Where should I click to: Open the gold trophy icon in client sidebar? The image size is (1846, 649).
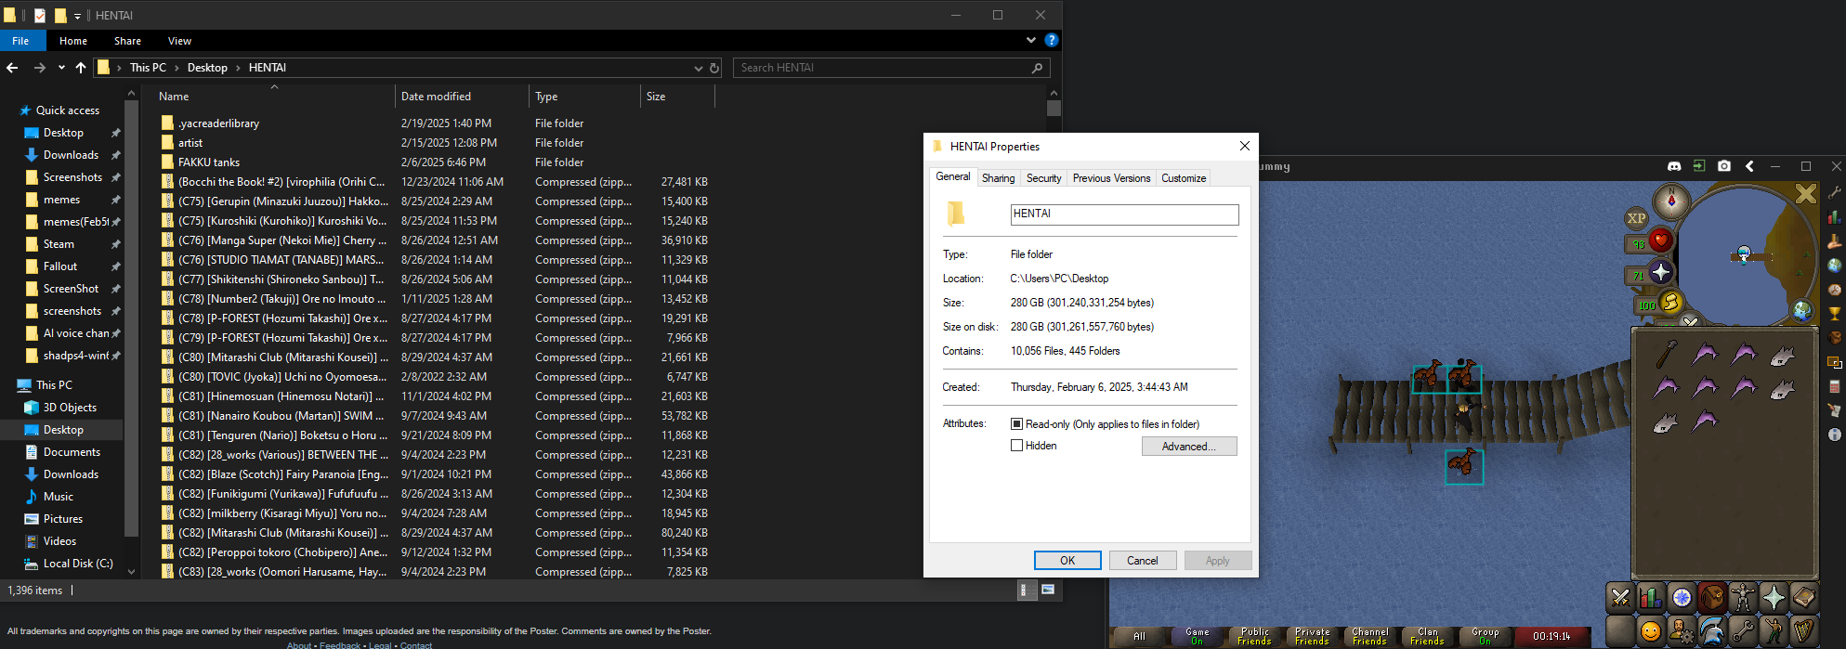[x=1835, y=314]
